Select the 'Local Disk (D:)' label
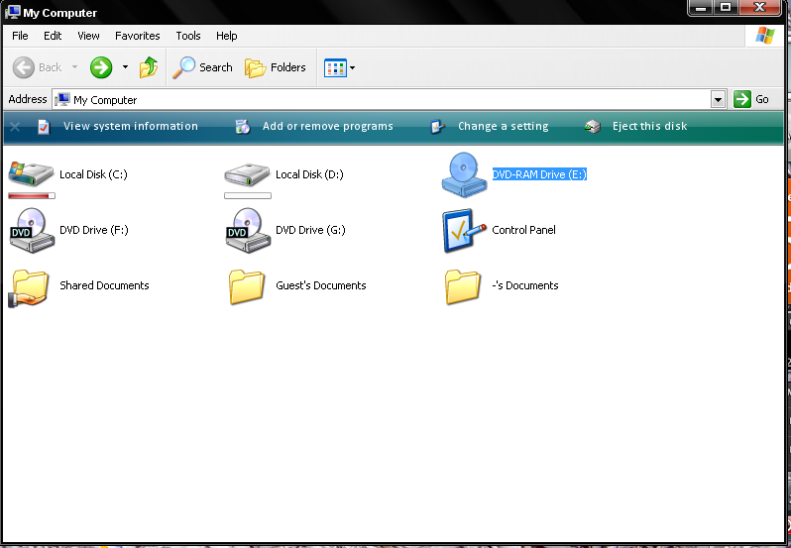 [x=309, y=174]
